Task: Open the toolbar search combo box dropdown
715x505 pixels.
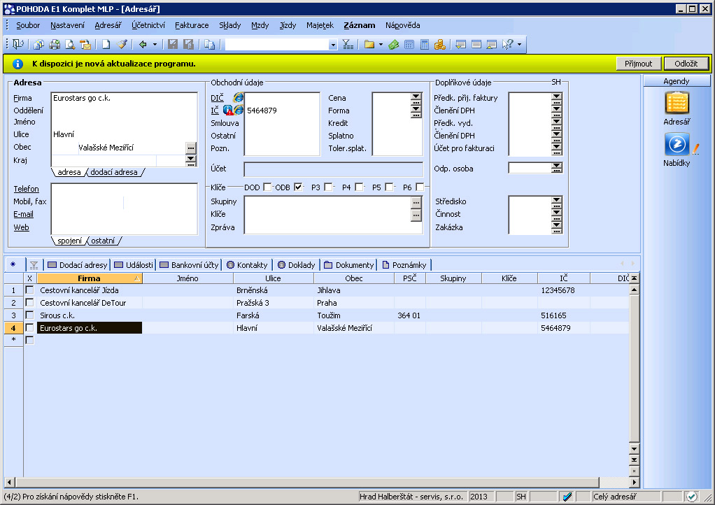Action: (333, 45)
